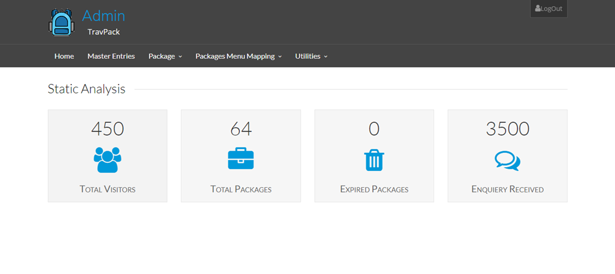Open the Packages Menu Mapping dropdown
This screenshot has height=274, width=615.
(239, 56)
